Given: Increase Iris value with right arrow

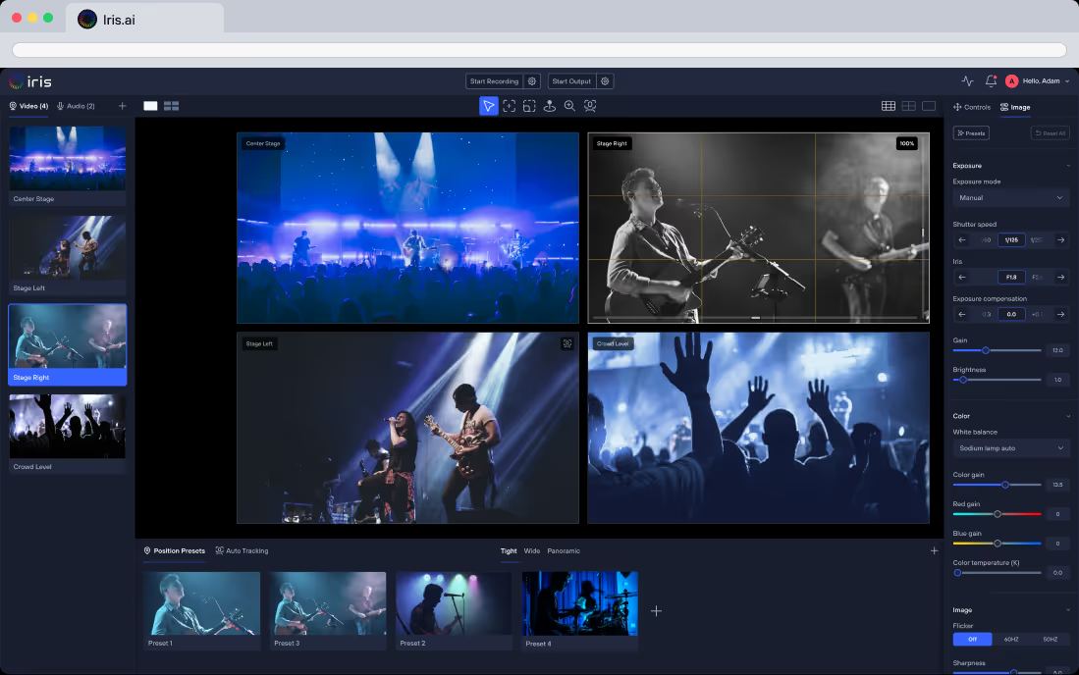Looking at the screenshot, I should pyautogui.click(x=1060, y=277).
